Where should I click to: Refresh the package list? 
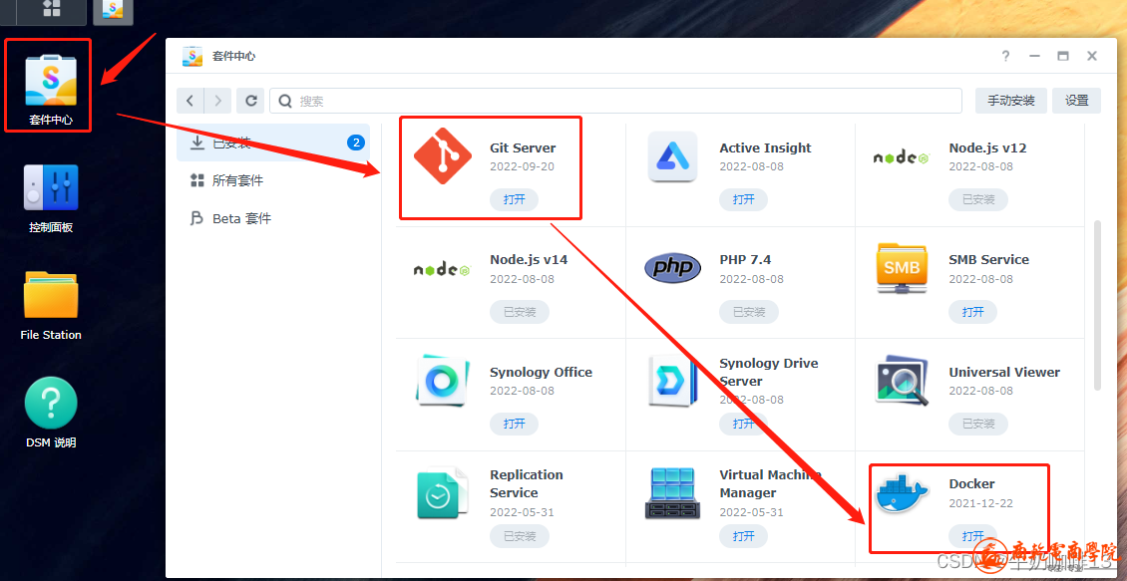[251, 101]
